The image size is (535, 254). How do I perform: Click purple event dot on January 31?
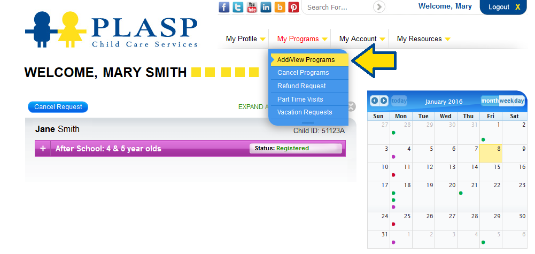tap(393, 242)
